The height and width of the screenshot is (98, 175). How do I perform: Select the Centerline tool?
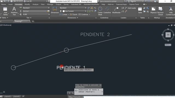[107, 10]
